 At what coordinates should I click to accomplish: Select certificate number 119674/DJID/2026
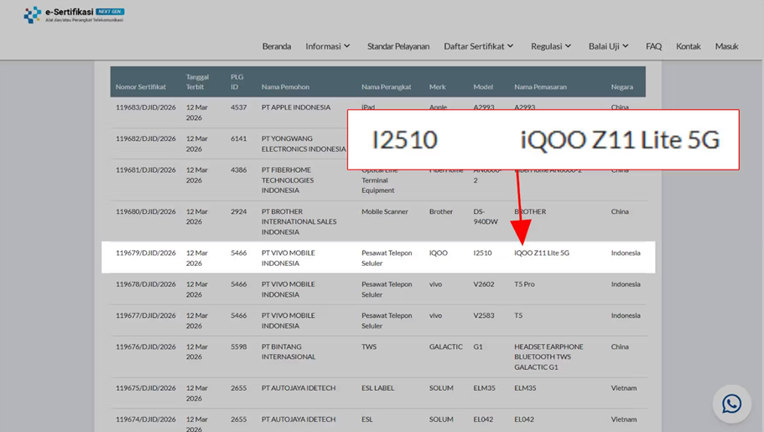coord(146,419)
